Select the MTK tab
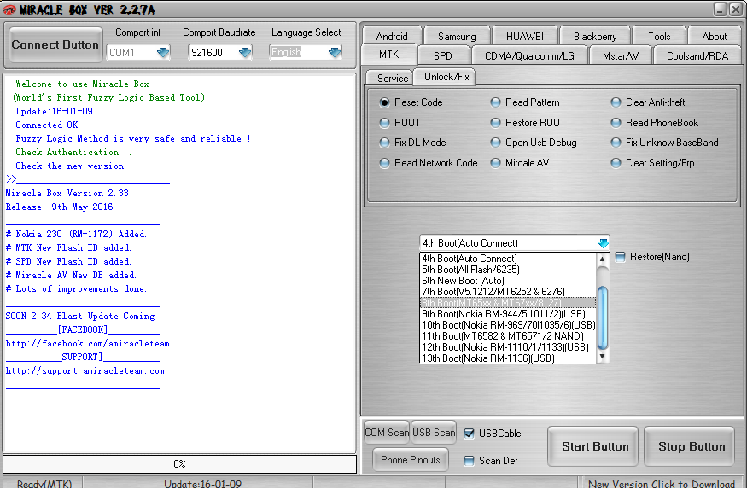Image resolution: width=747 pixels, height=489 pixels. (388, 55)
